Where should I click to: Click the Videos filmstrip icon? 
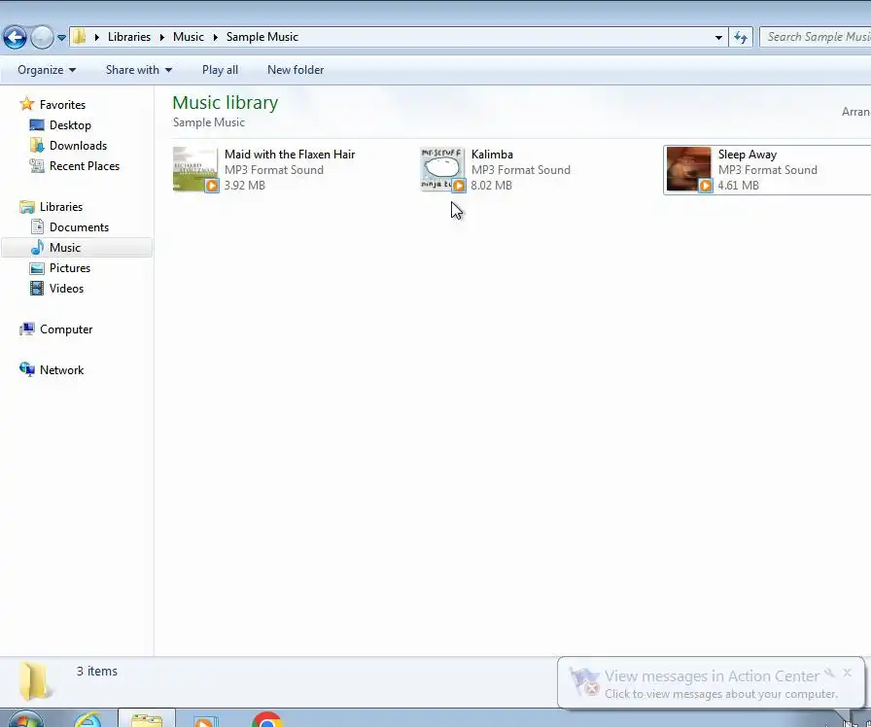click(x=37, y=289)
